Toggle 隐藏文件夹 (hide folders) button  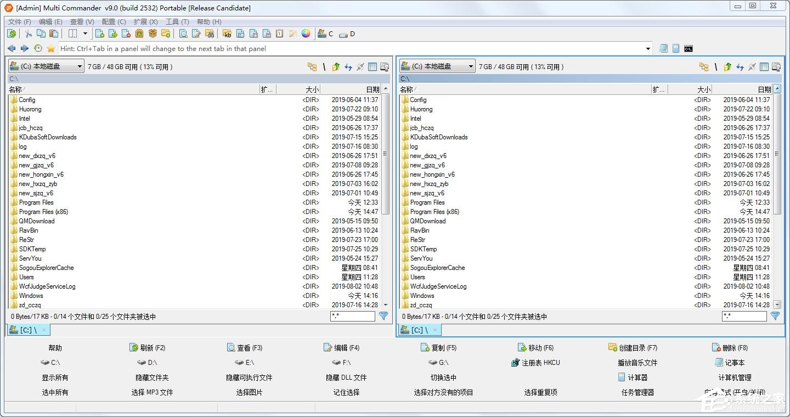(x=152, y=377)
